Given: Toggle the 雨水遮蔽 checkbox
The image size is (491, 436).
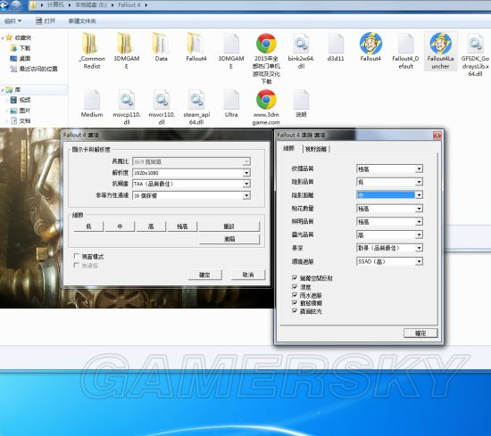Looking at the screenshot, I should tap(295, 295).
